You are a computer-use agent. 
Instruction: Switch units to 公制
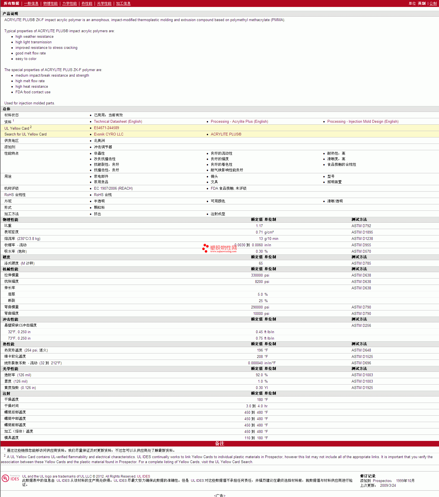pyautogui.click(x=433, y=3)
